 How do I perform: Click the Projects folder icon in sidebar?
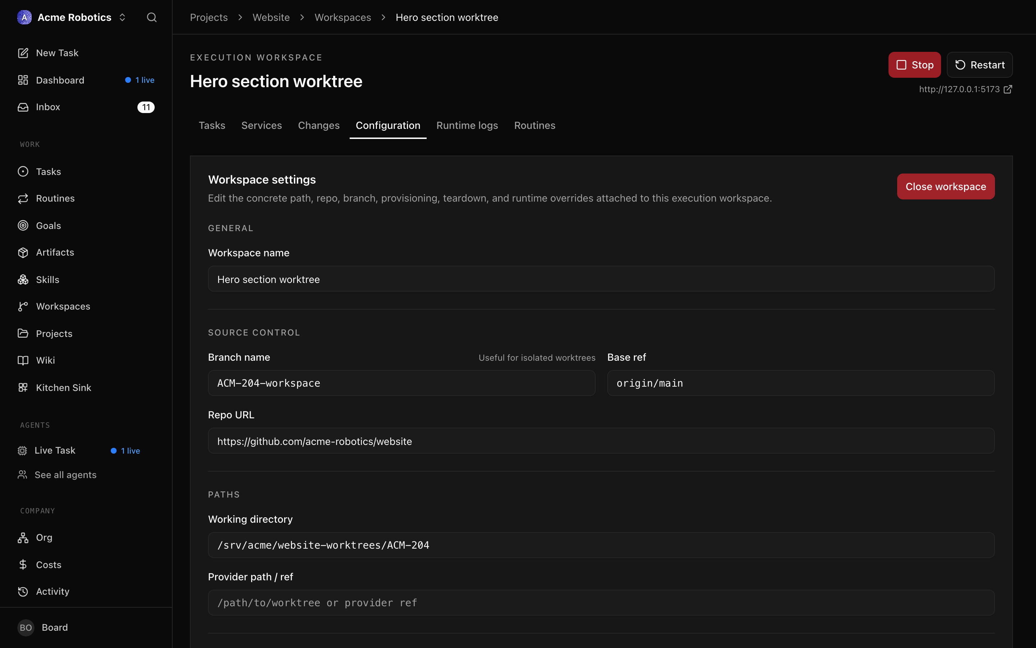point(23,333)
